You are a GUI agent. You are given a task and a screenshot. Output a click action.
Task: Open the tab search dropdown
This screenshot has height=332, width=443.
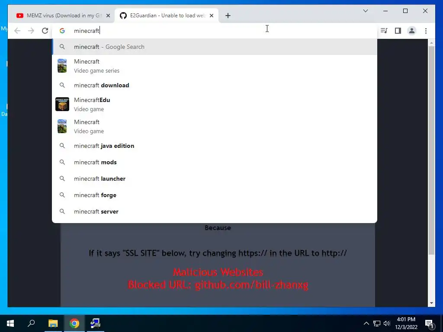[x=365, y=11]
